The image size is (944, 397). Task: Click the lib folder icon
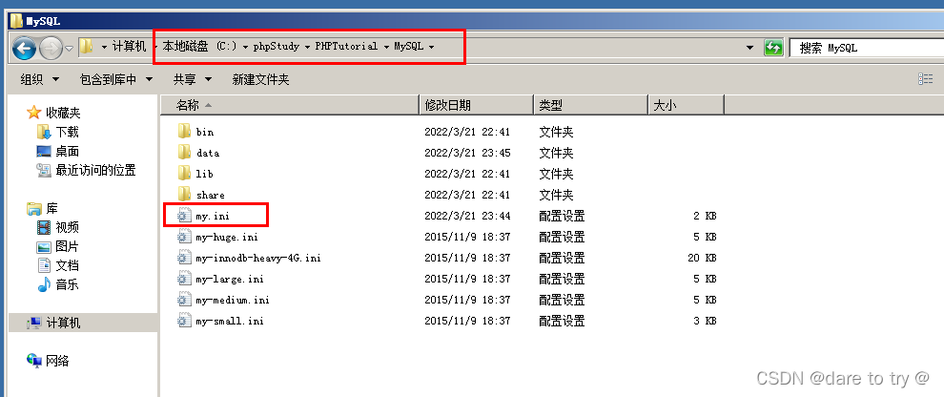pos(184,173)
